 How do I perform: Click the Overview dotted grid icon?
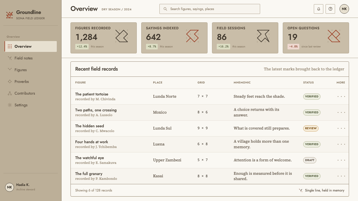coord(10,46)
